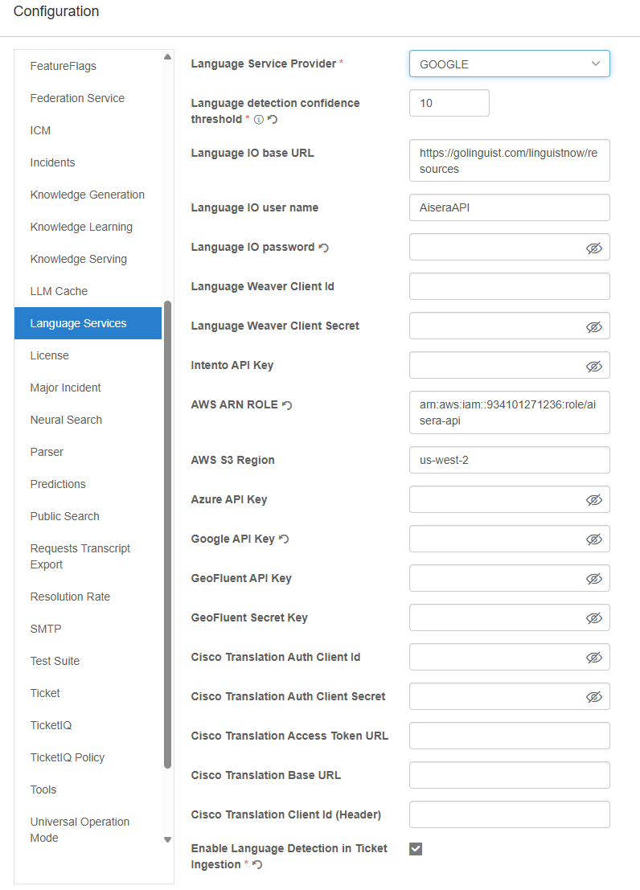640x890 pixels.
Task: Reveal the Intento API Key value
Action: (593, 366)
